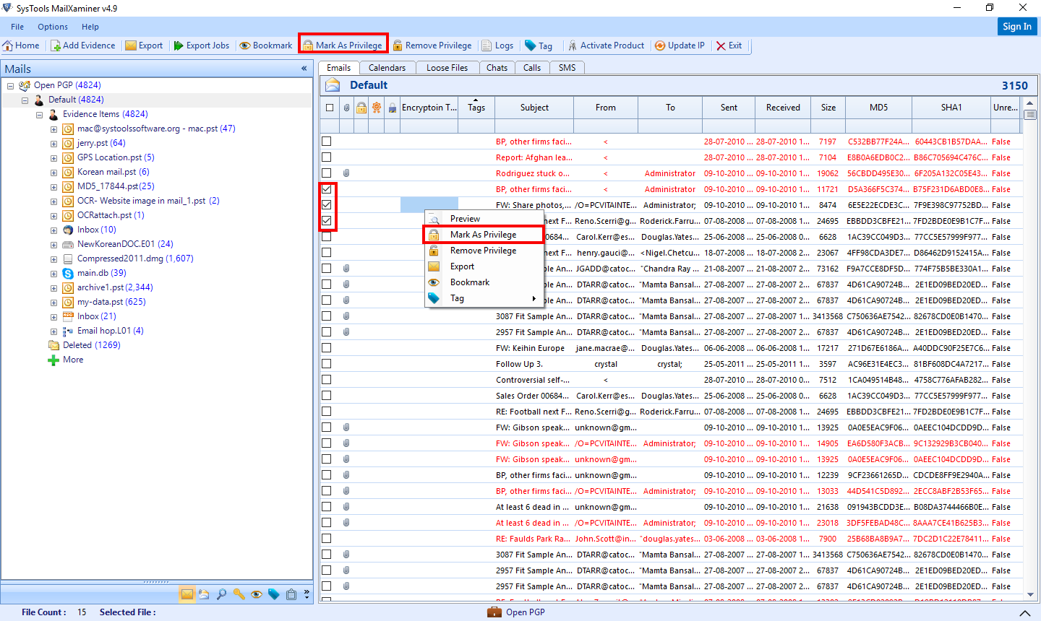The height and width of the screenshot is (621, 1041).
Task: Click the Export toolbar button
Action: (x=144, y=45)
